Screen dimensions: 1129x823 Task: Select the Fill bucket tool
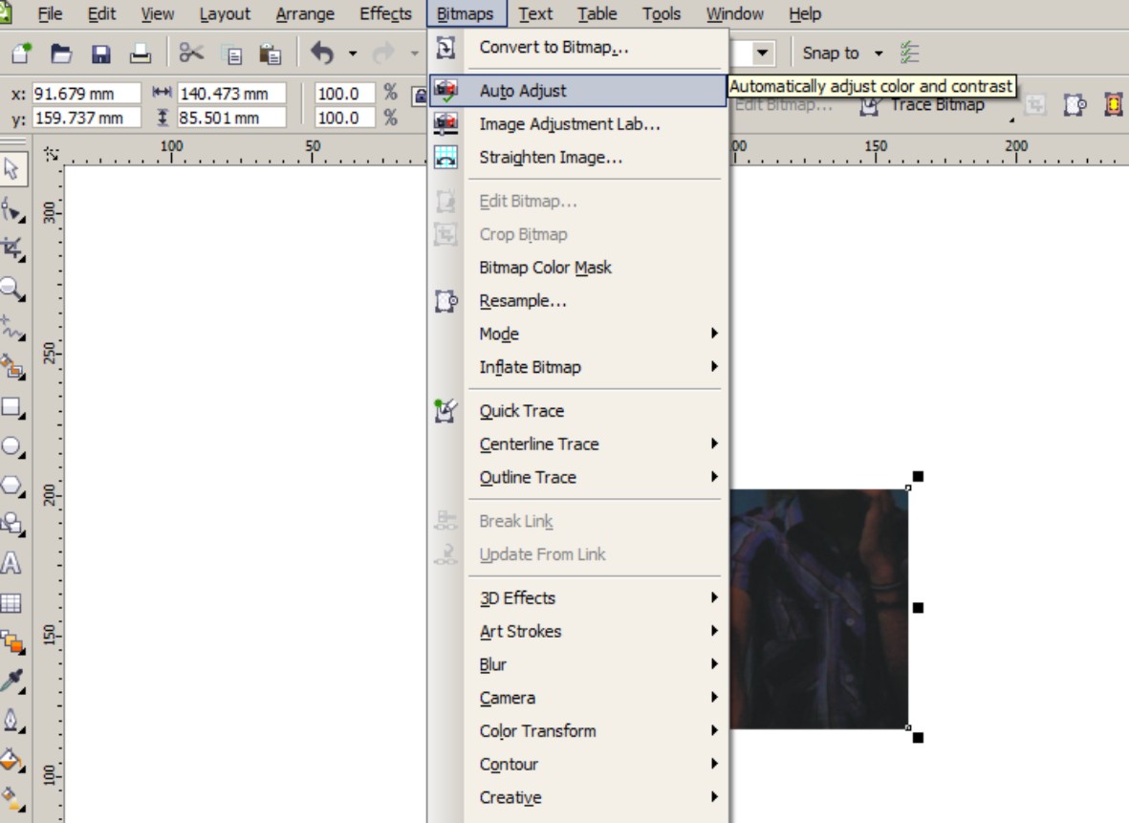point(12,760)
